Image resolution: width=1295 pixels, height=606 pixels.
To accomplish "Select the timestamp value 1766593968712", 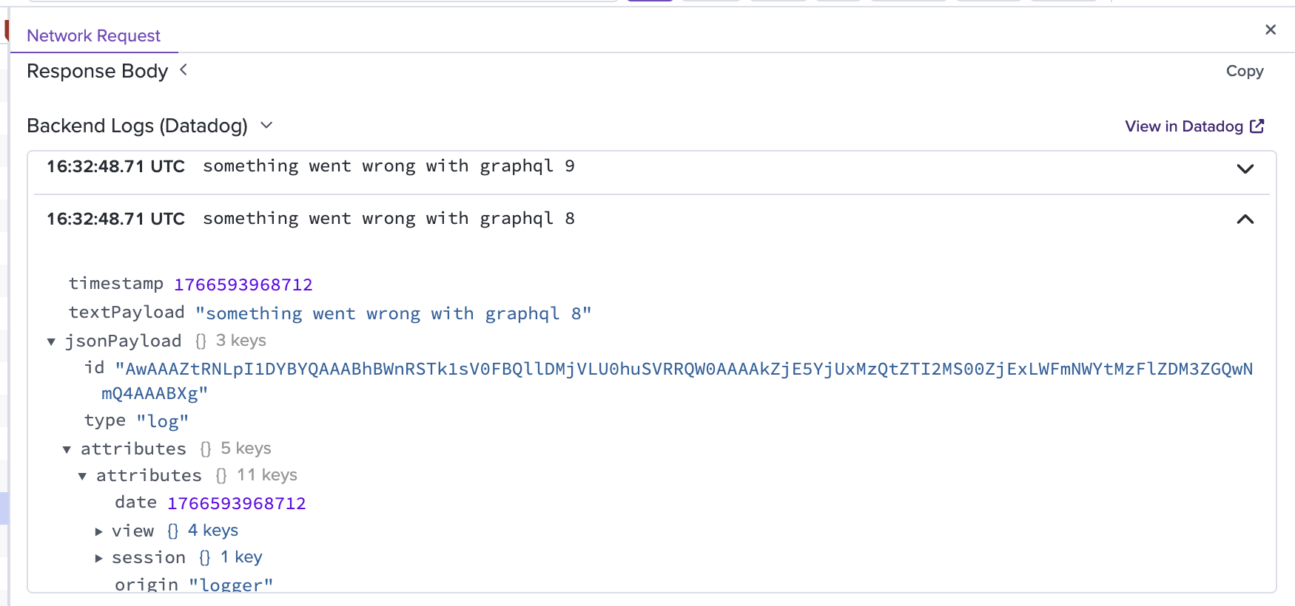I will (243, 285).
